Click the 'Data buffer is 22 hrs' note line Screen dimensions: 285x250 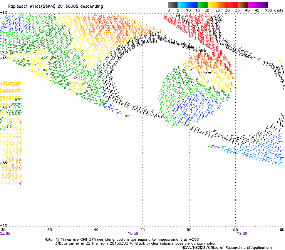pos(136,243)
